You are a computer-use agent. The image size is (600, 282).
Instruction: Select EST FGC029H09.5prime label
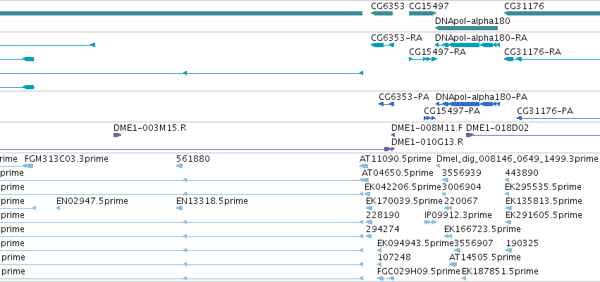(418, 271)
